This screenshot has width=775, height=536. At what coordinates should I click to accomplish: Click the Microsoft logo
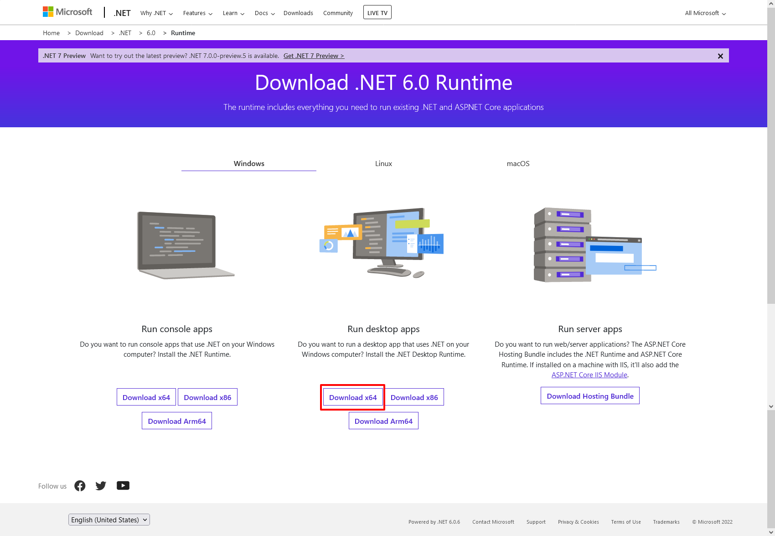pyautogui.click(x=67, y=12)
